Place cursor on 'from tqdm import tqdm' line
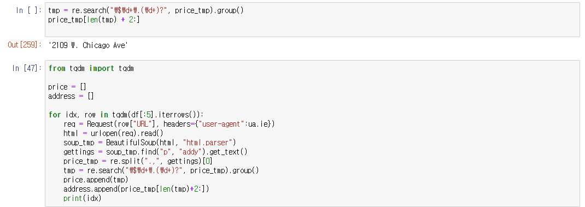The width and height of the screenshot is (585, 207). pyautogui.click(x=91, y=68)
